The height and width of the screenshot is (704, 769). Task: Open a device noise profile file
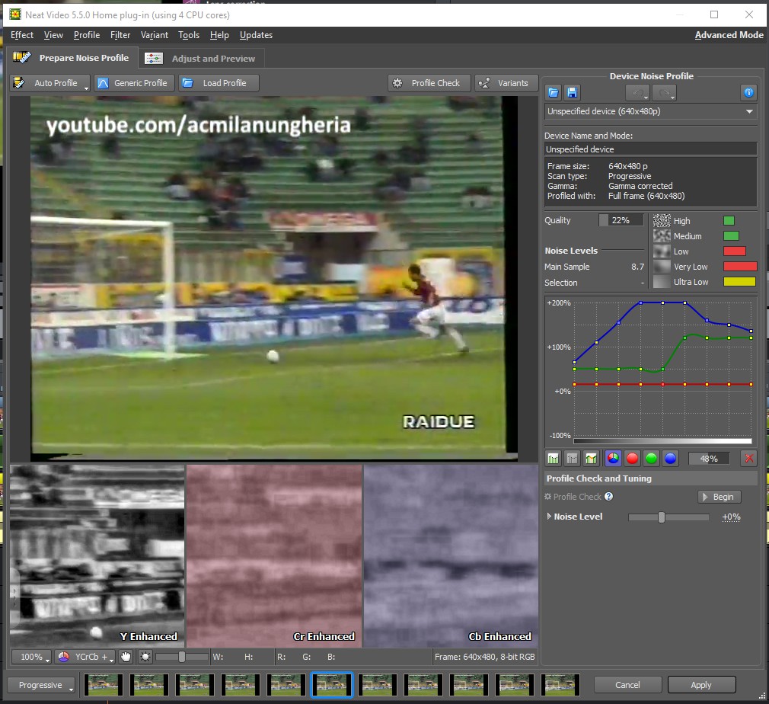[554, 92]
